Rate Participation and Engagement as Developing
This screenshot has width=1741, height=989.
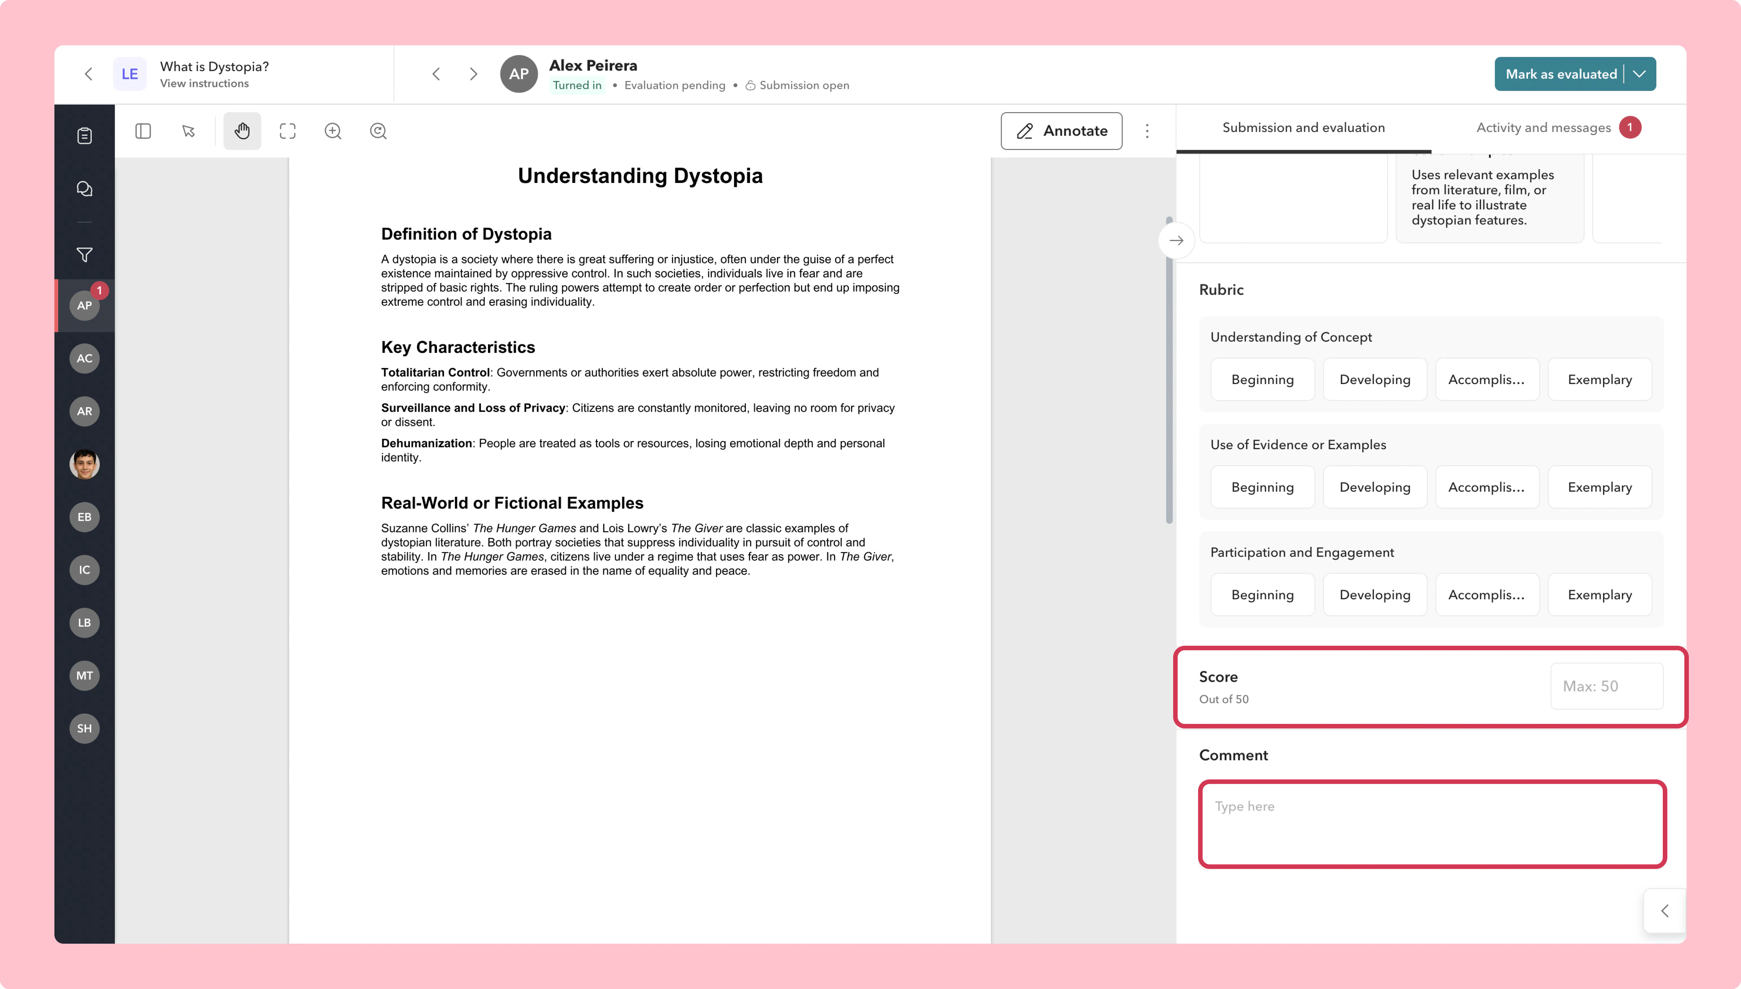1375,595
